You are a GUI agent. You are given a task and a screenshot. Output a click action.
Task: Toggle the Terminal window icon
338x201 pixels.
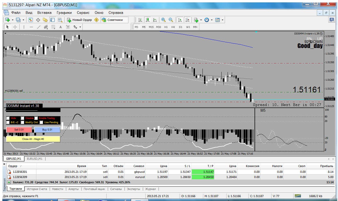point(53,20)
